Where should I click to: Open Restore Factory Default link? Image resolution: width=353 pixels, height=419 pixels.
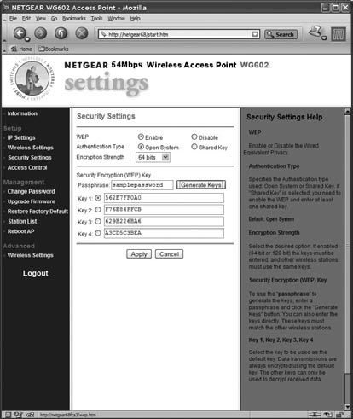[38, 212]
